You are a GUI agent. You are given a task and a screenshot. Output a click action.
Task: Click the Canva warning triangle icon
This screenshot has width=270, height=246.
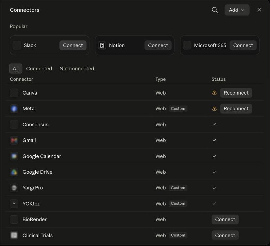(214, 93)
